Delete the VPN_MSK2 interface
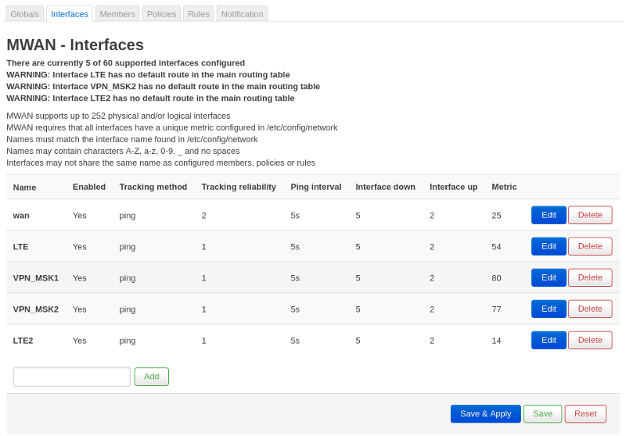The height and width of the screenshot is (436, 626). click(x=590, y=309)
